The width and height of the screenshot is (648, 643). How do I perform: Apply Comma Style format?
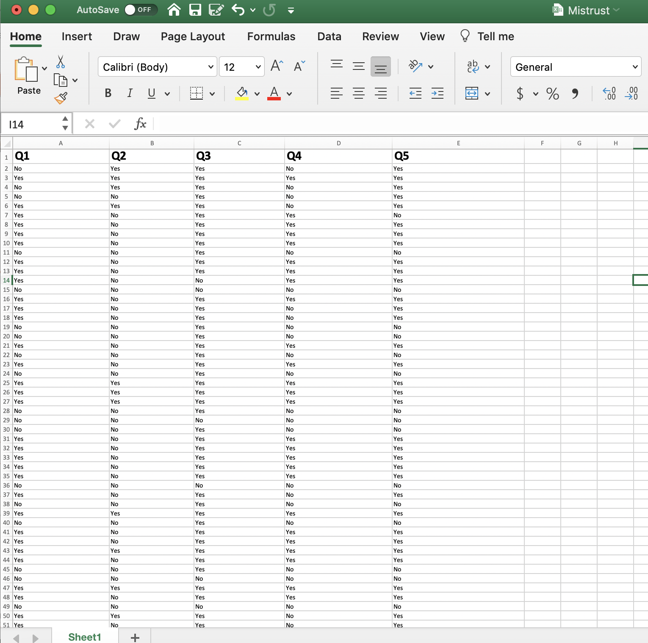[575, 93]
